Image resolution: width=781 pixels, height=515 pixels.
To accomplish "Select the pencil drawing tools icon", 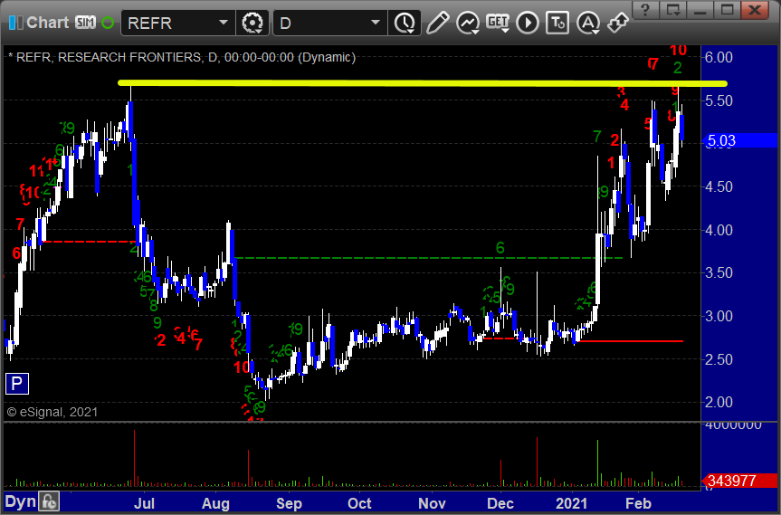I will 437,23.
